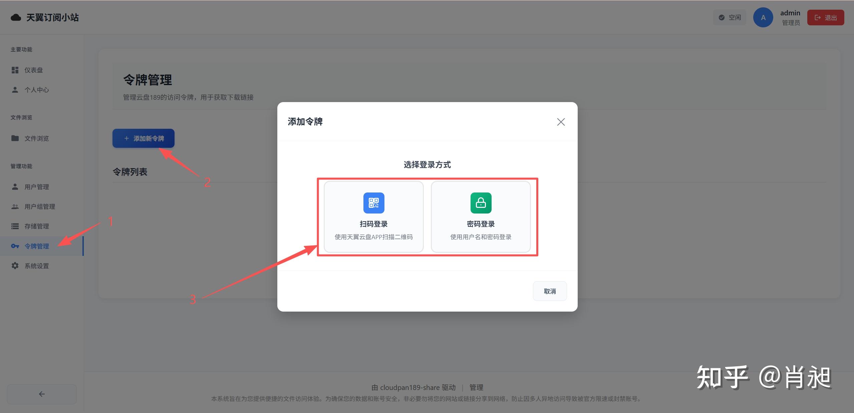
Task: Open 文件浏览 file browser via folder icon
Action: click(x=15, y=138)
